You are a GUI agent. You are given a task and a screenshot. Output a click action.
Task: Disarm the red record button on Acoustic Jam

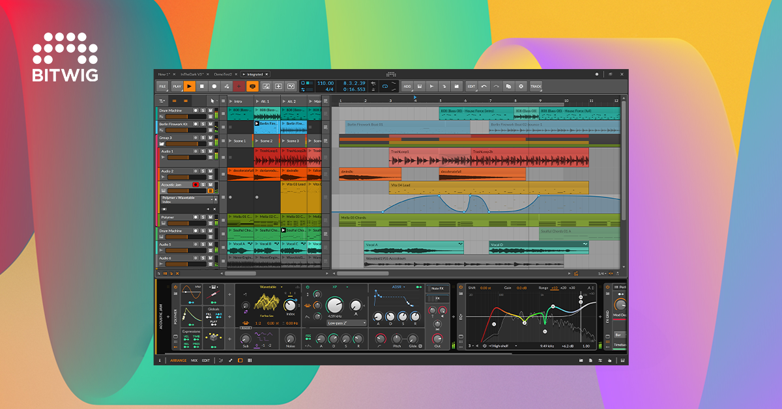pos(195,185)
